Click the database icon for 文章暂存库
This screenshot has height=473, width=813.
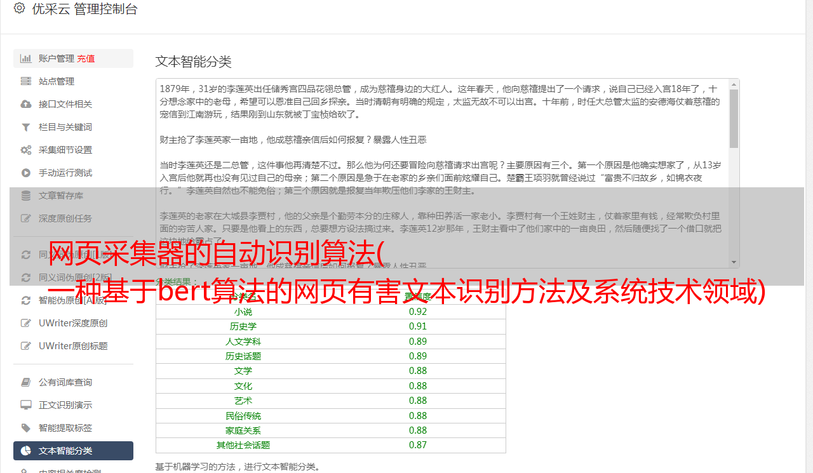[26, 196]
